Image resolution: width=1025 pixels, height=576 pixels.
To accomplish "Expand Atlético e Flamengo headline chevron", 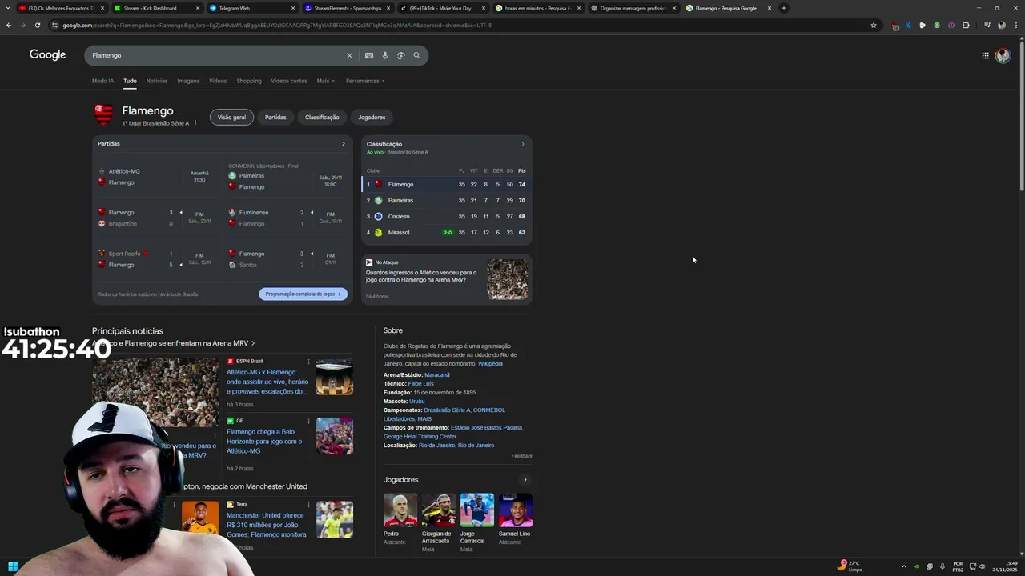I will 253,343.
